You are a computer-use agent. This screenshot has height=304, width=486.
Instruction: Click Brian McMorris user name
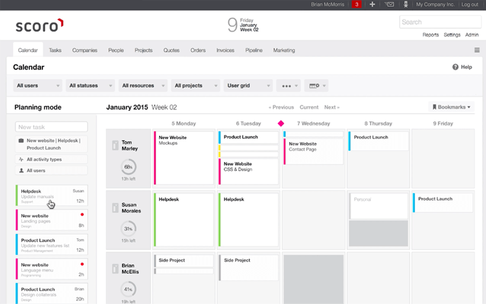pyautogui.click(x=327, y=5)
